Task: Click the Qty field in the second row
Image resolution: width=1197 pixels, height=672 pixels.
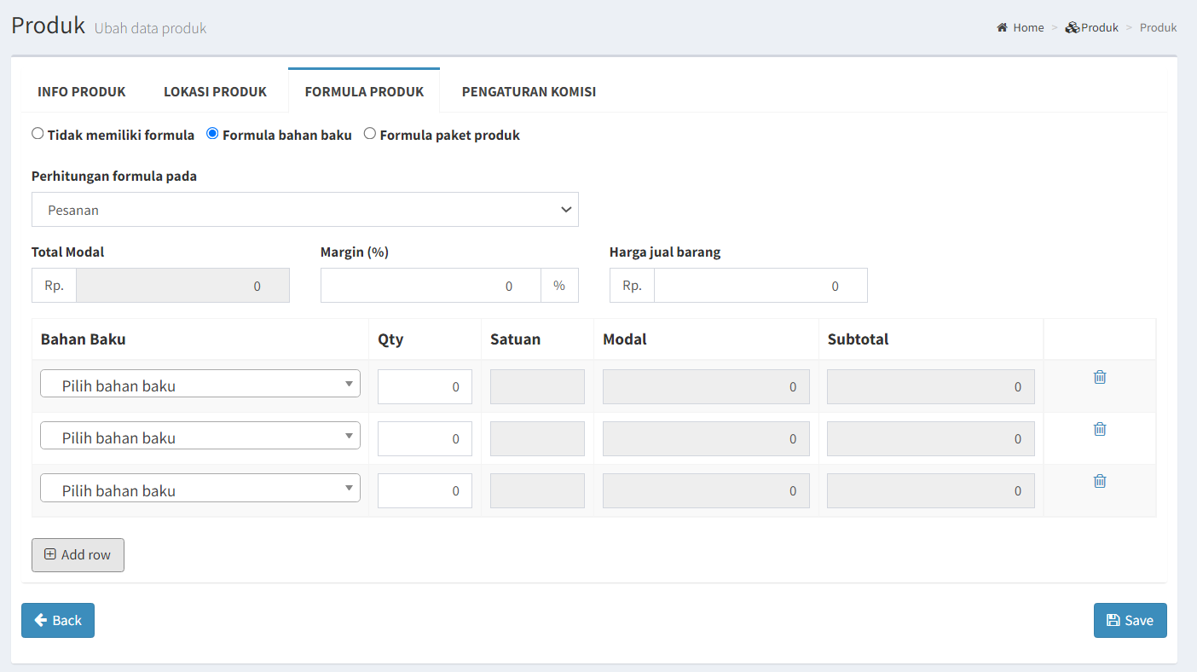Action: point(425,438)
